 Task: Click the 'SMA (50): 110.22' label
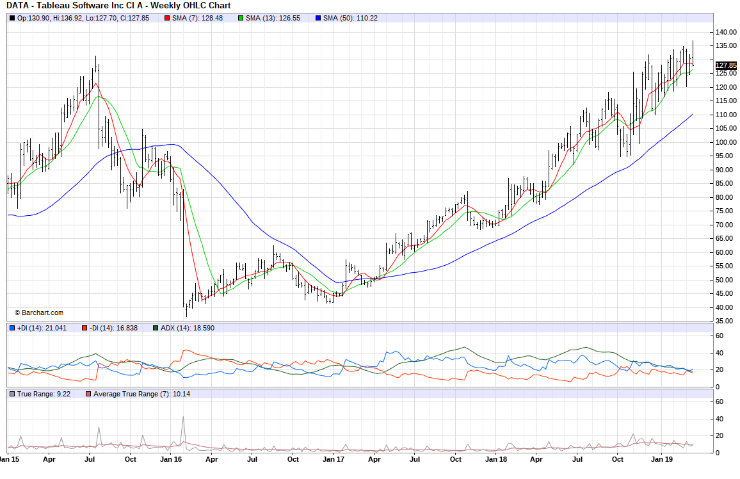(350, 19)
